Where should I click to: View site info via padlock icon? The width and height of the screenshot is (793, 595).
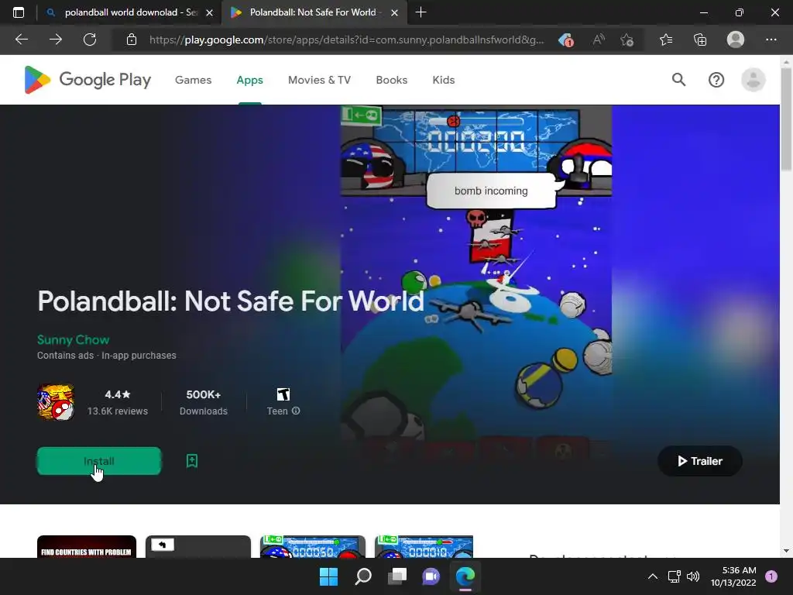[x=132, y=40]
